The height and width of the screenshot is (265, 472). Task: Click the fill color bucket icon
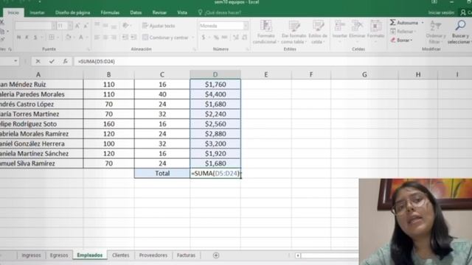tap(68, 38)
